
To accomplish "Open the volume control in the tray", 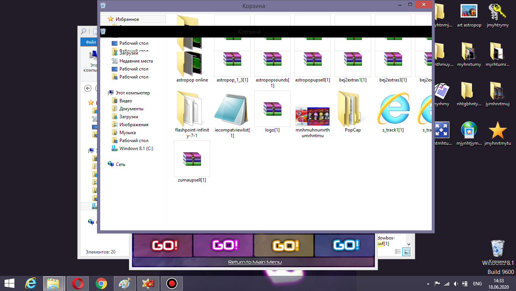I will tap(456, 283).
